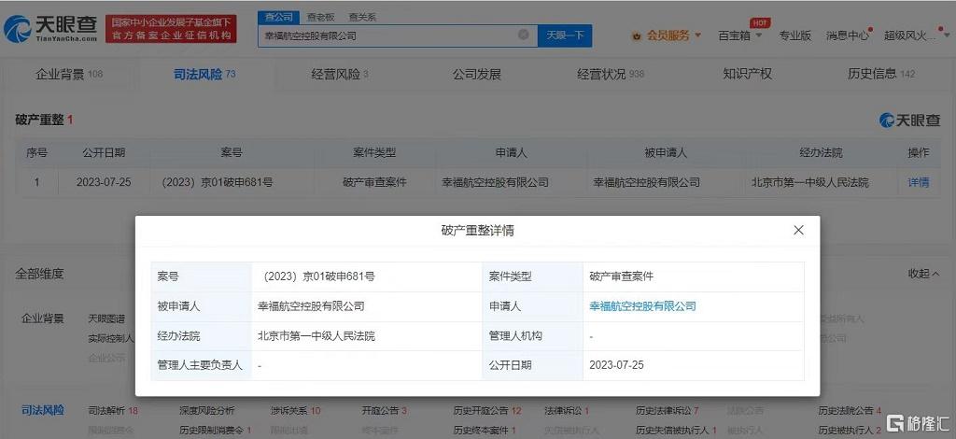Click the 经办法院 column header

click(821, 152)
